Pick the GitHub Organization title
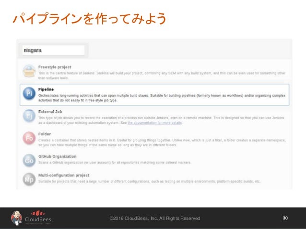The height and width of the screenshot is (229, 306). click(x=58, y=156)
